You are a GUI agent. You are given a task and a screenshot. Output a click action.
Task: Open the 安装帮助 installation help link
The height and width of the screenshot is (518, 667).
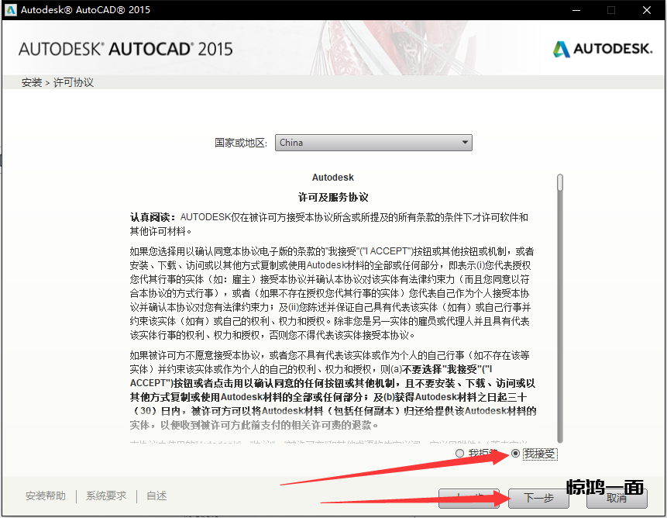click(46, 496)
